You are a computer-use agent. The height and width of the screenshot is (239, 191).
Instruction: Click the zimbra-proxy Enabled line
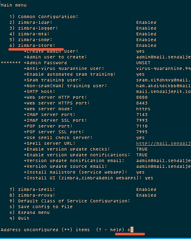click(83, 195)
